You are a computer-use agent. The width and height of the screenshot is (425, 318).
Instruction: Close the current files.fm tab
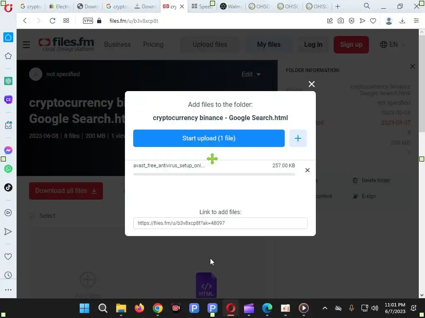(182, 7)
